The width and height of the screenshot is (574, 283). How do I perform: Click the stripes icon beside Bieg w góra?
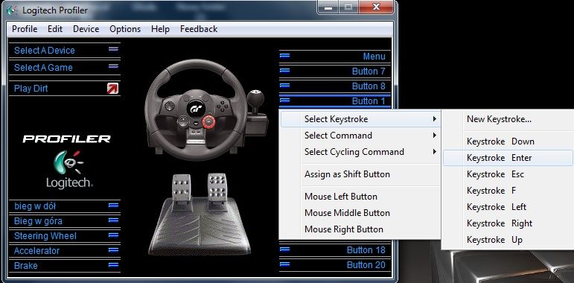point(113,220)
